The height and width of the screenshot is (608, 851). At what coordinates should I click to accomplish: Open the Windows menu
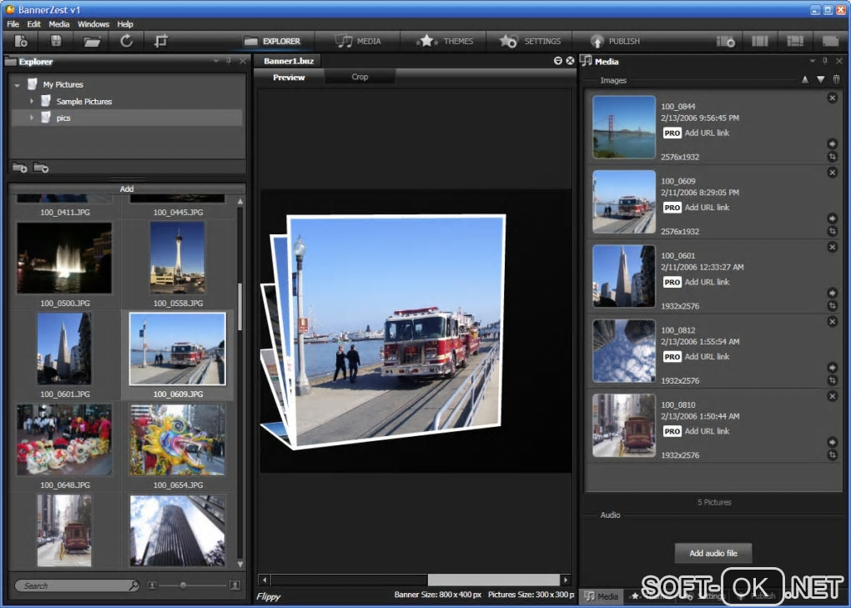pos(93,24)
